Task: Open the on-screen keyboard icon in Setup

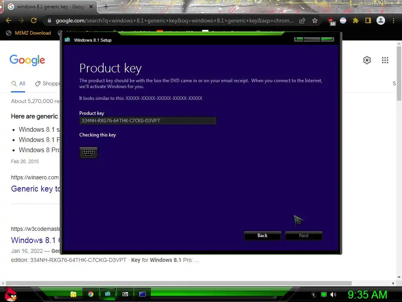Action: pos(88,153)
